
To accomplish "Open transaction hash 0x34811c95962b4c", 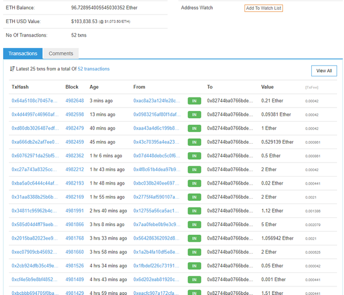I will coord(34,210).
